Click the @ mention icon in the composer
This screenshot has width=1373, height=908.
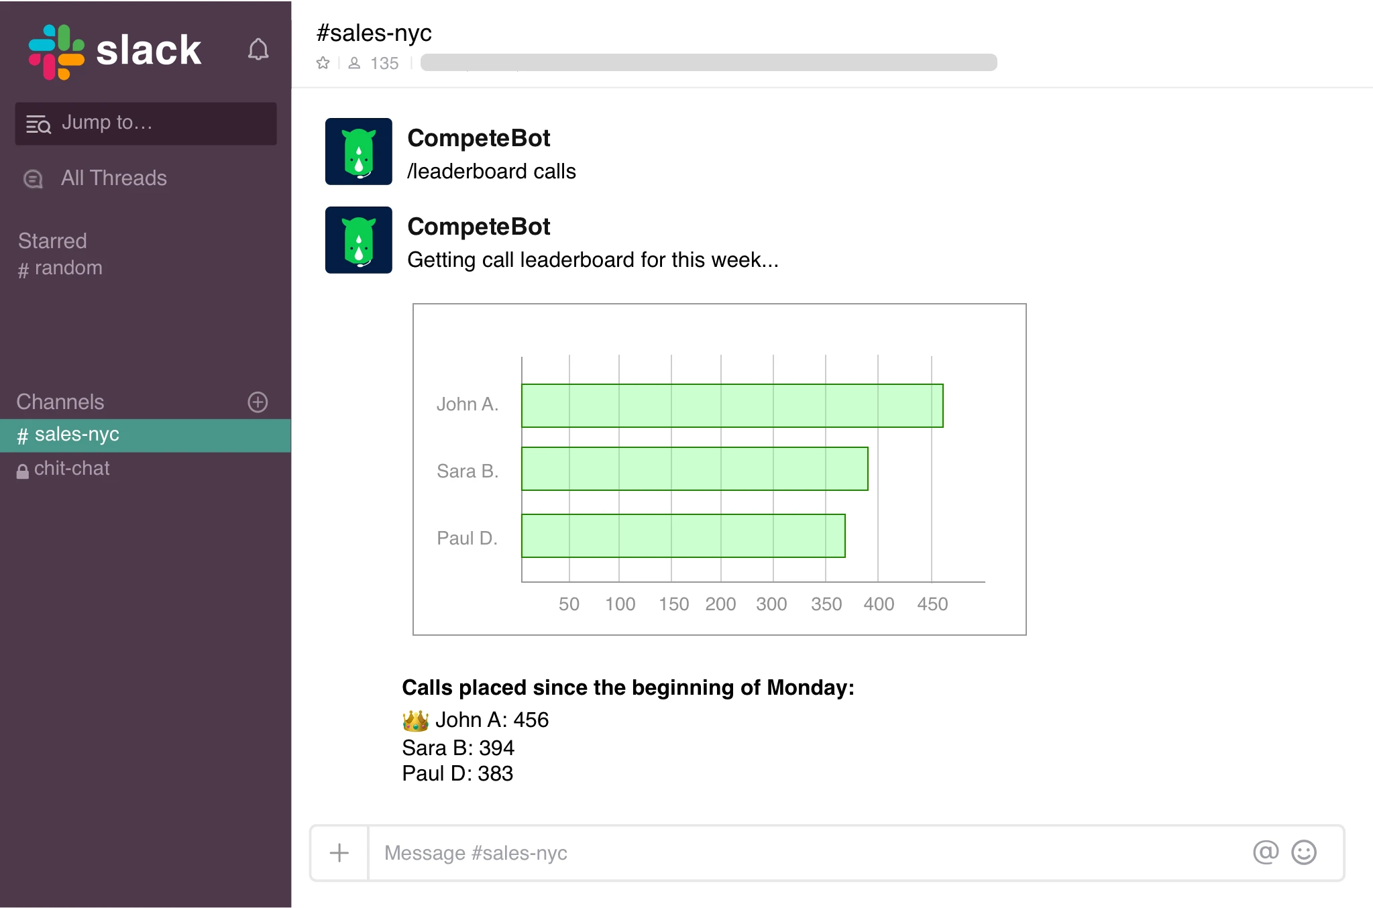point(1266,852)
